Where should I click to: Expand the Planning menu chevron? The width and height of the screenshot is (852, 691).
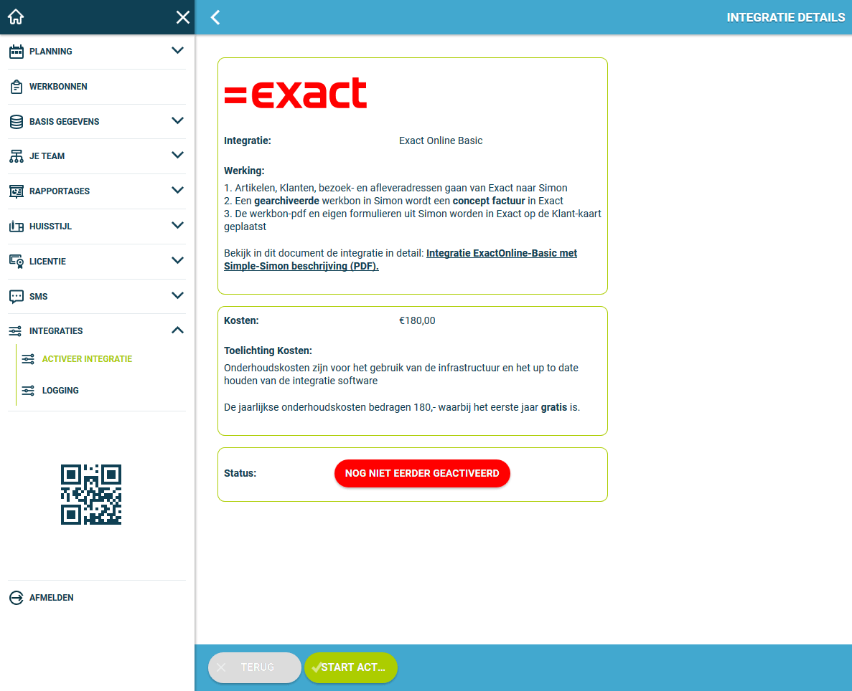(177, 50)
